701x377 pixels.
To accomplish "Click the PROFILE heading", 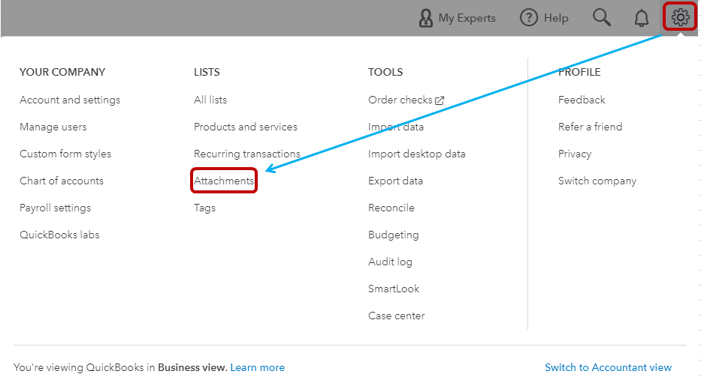I will pyautogui.click(x=579, y=72).
